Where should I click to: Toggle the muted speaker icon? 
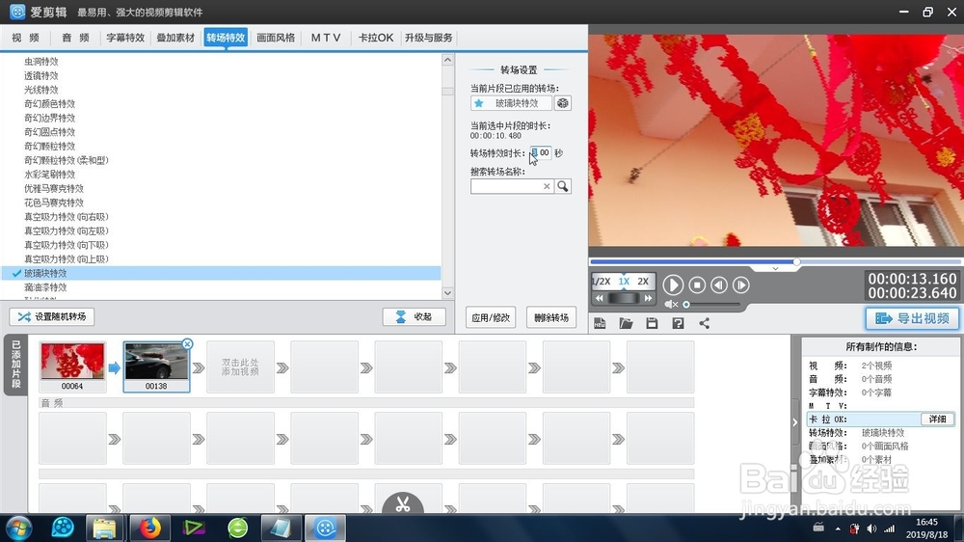(x=671, y=305)
